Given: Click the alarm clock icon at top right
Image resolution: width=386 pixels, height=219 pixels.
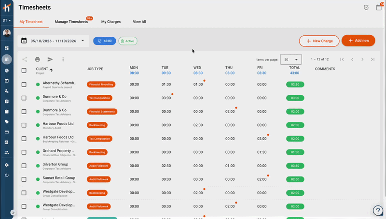Looking at the screenshot, I should (x=366, y=7).
